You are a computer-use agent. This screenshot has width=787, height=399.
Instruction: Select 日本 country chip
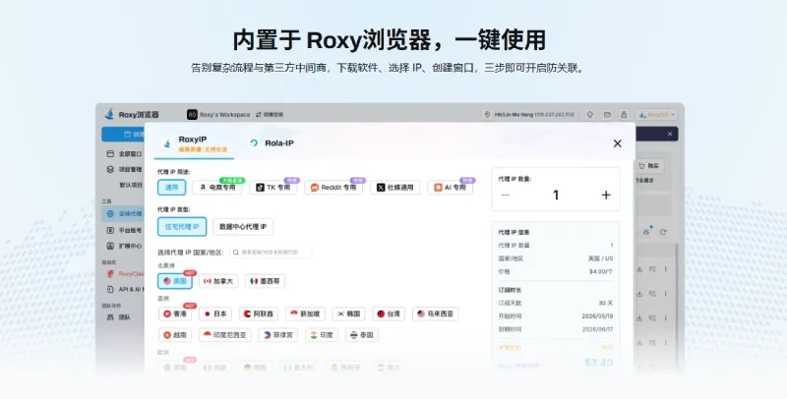point(215,313)
